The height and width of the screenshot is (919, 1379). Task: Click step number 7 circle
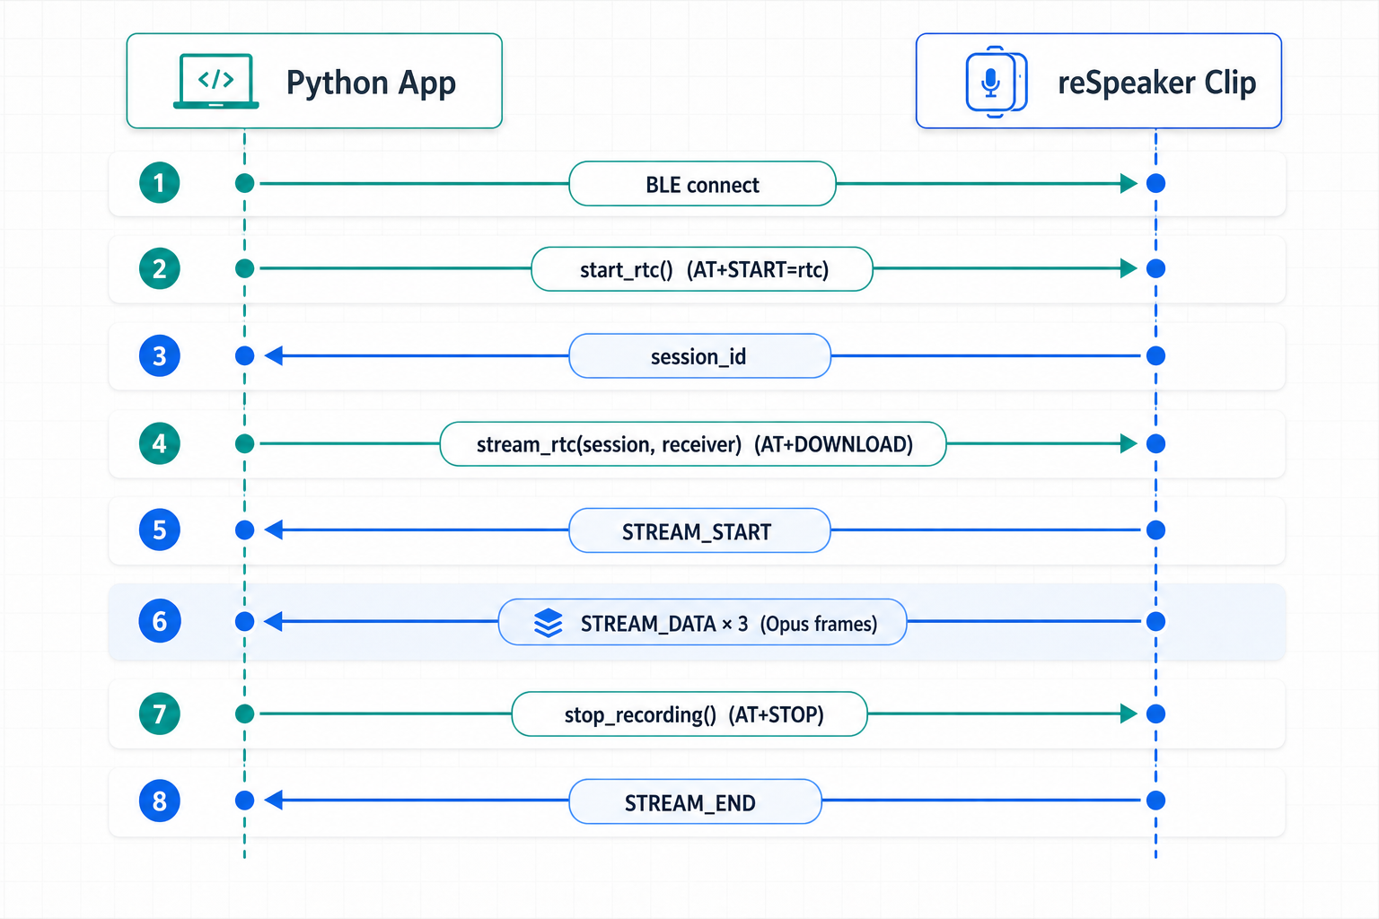tap(160, 713)
